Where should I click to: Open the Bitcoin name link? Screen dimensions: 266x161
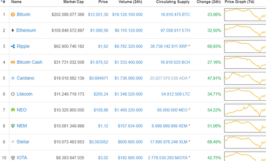24,15
